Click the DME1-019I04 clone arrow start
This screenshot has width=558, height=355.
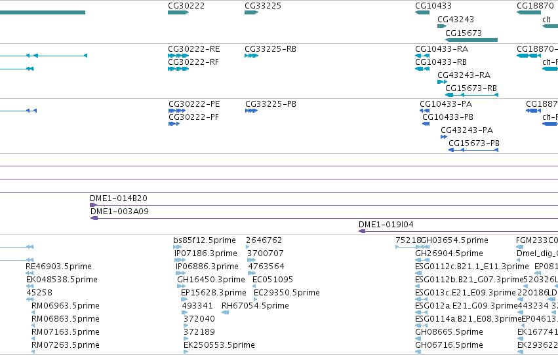(362, 231)
